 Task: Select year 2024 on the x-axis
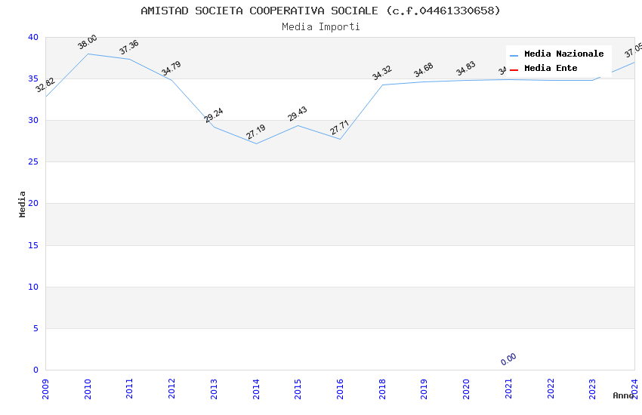tap(634, 386)
